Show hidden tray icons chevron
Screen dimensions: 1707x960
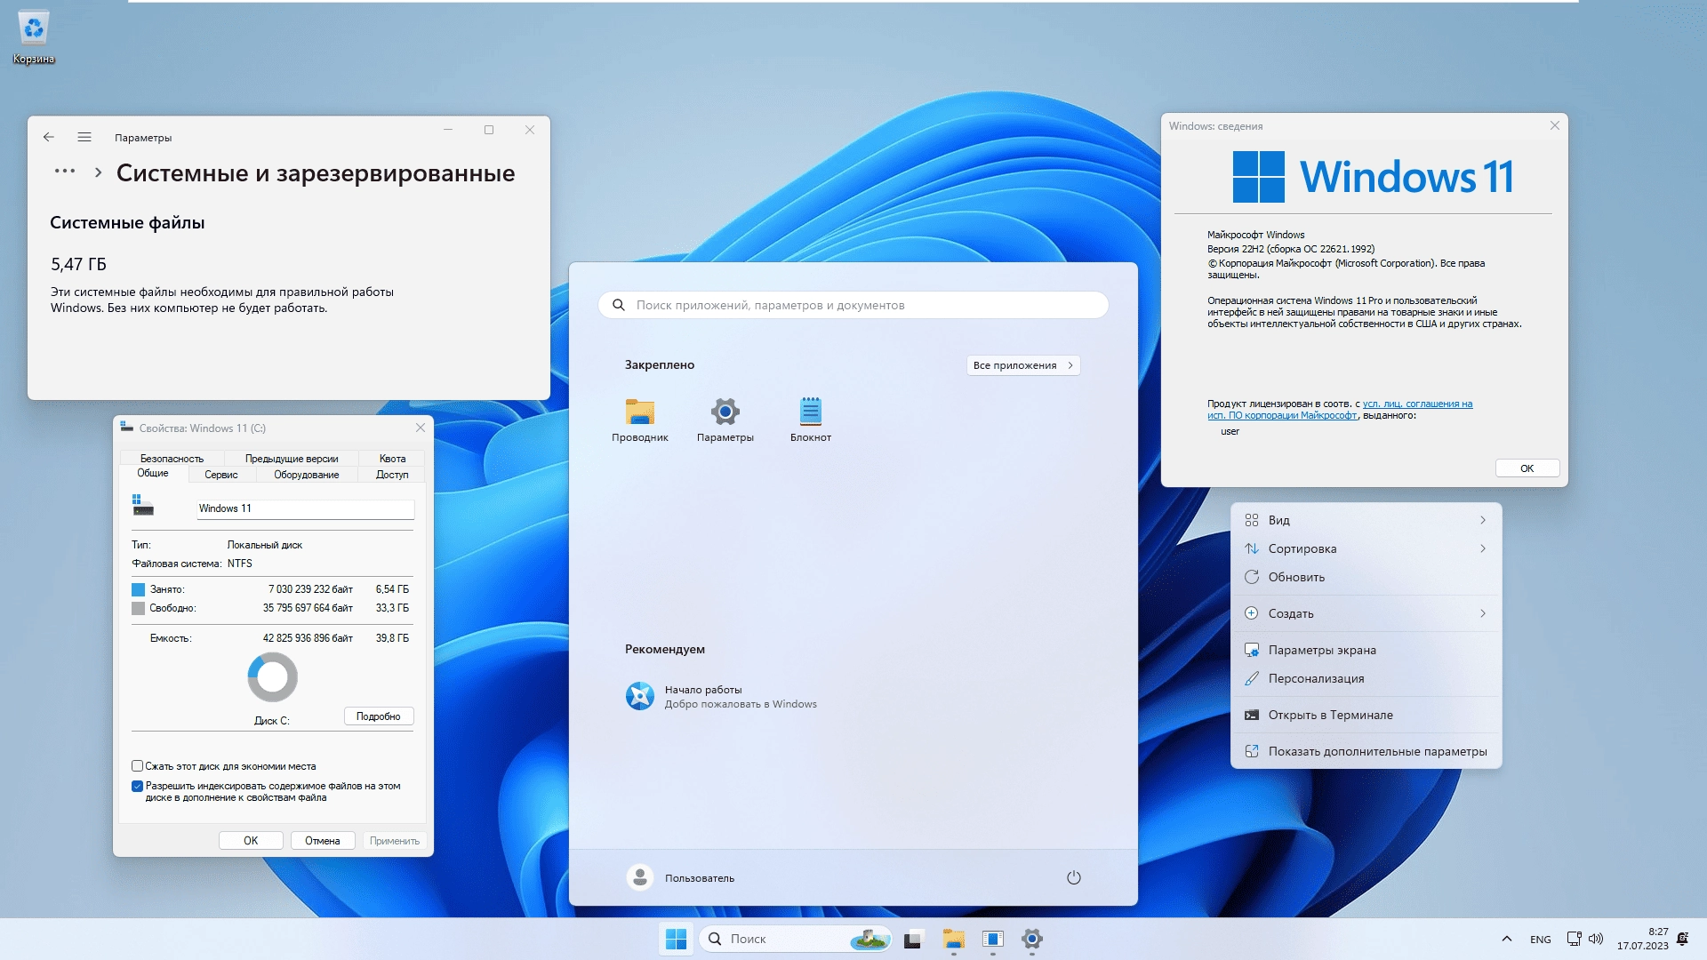click(x=1507, y=939)
